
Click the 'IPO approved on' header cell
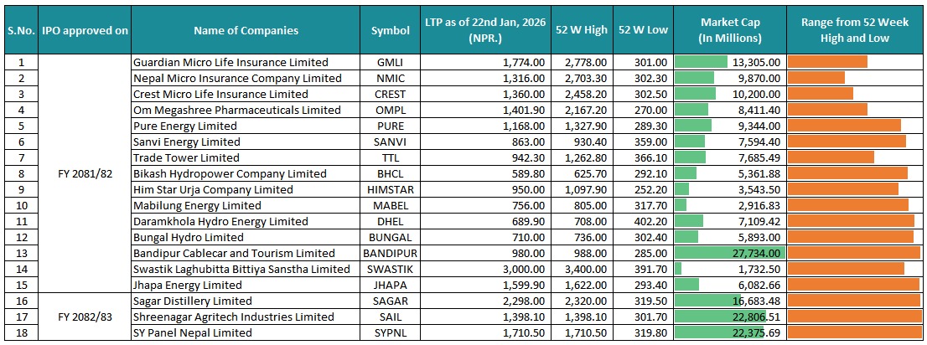point(86,31)
